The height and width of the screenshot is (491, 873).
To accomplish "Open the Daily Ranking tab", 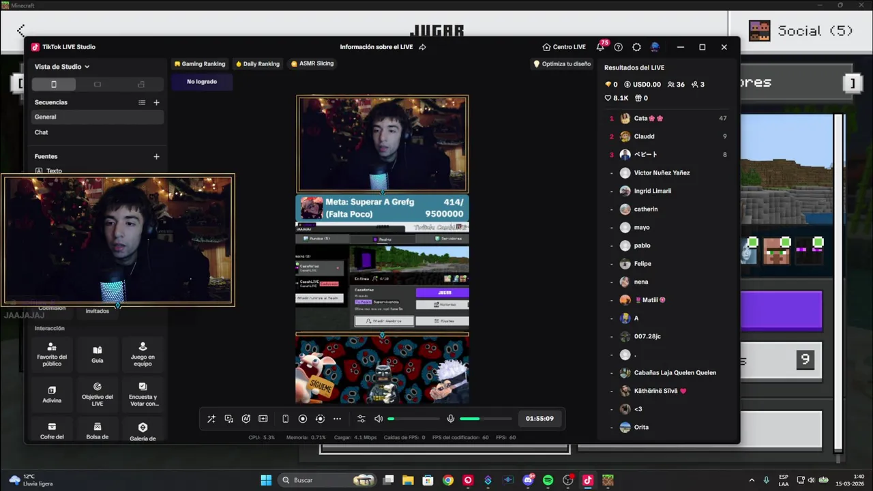I will 258,63.
